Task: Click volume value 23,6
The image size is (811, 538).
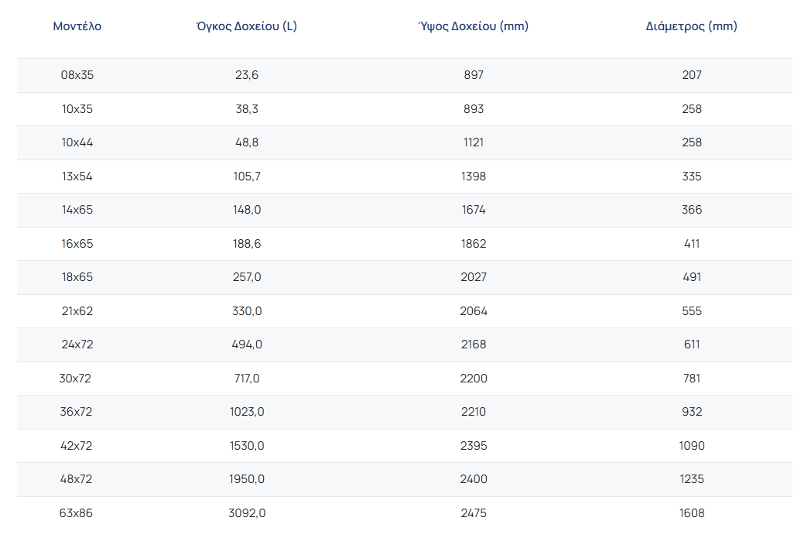Action: click(x=247, y=75)
